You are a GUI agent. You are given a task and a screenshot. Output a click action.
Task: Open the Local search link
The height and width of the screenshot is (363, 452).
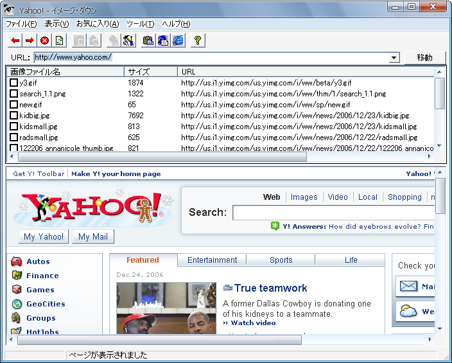pos(367,197)
